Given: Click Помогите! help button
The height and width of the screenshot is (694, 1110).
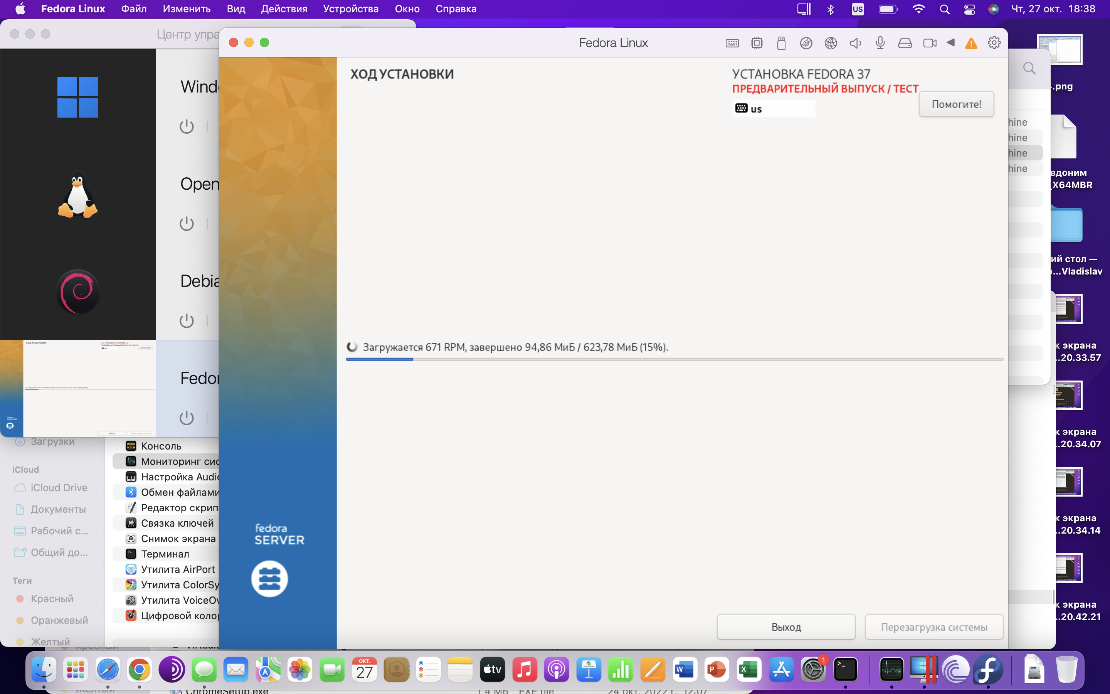Looking at the screenshot, I should pyautogui.click(x=956, y=104).
